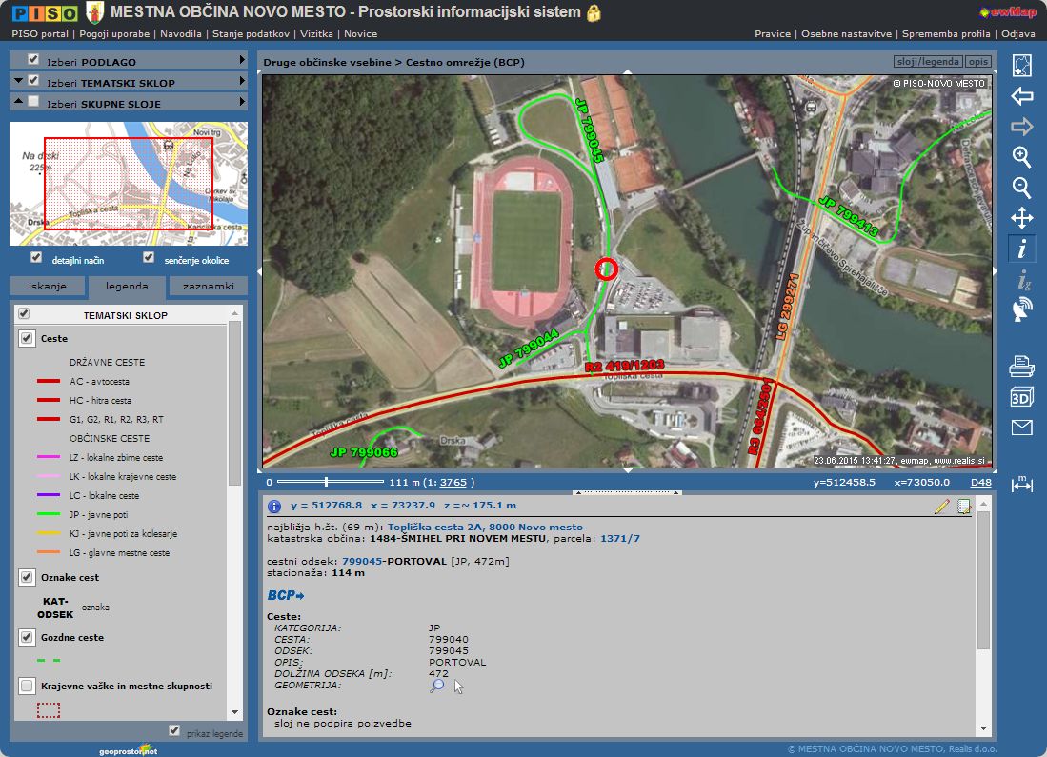1047x757 pixels.
Task: Open the zaznamki tab
Action: coord(208,286)
